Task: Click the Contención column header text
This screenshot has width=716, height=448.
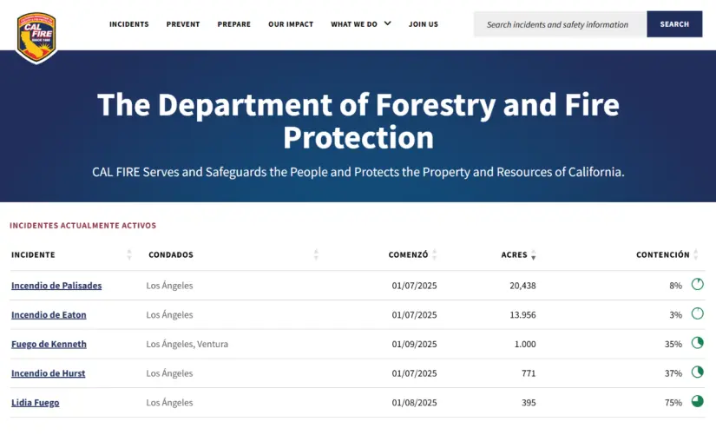Action: pos(663,254)
